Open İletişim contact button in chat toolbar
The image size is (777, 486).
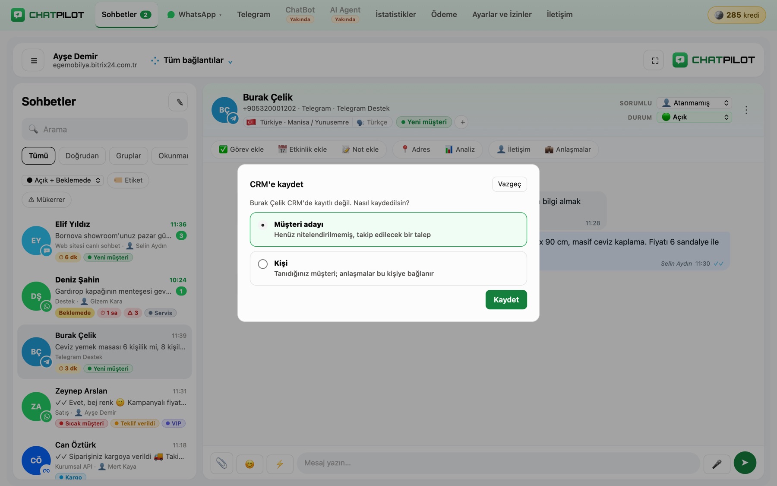[x=513, y=149]
